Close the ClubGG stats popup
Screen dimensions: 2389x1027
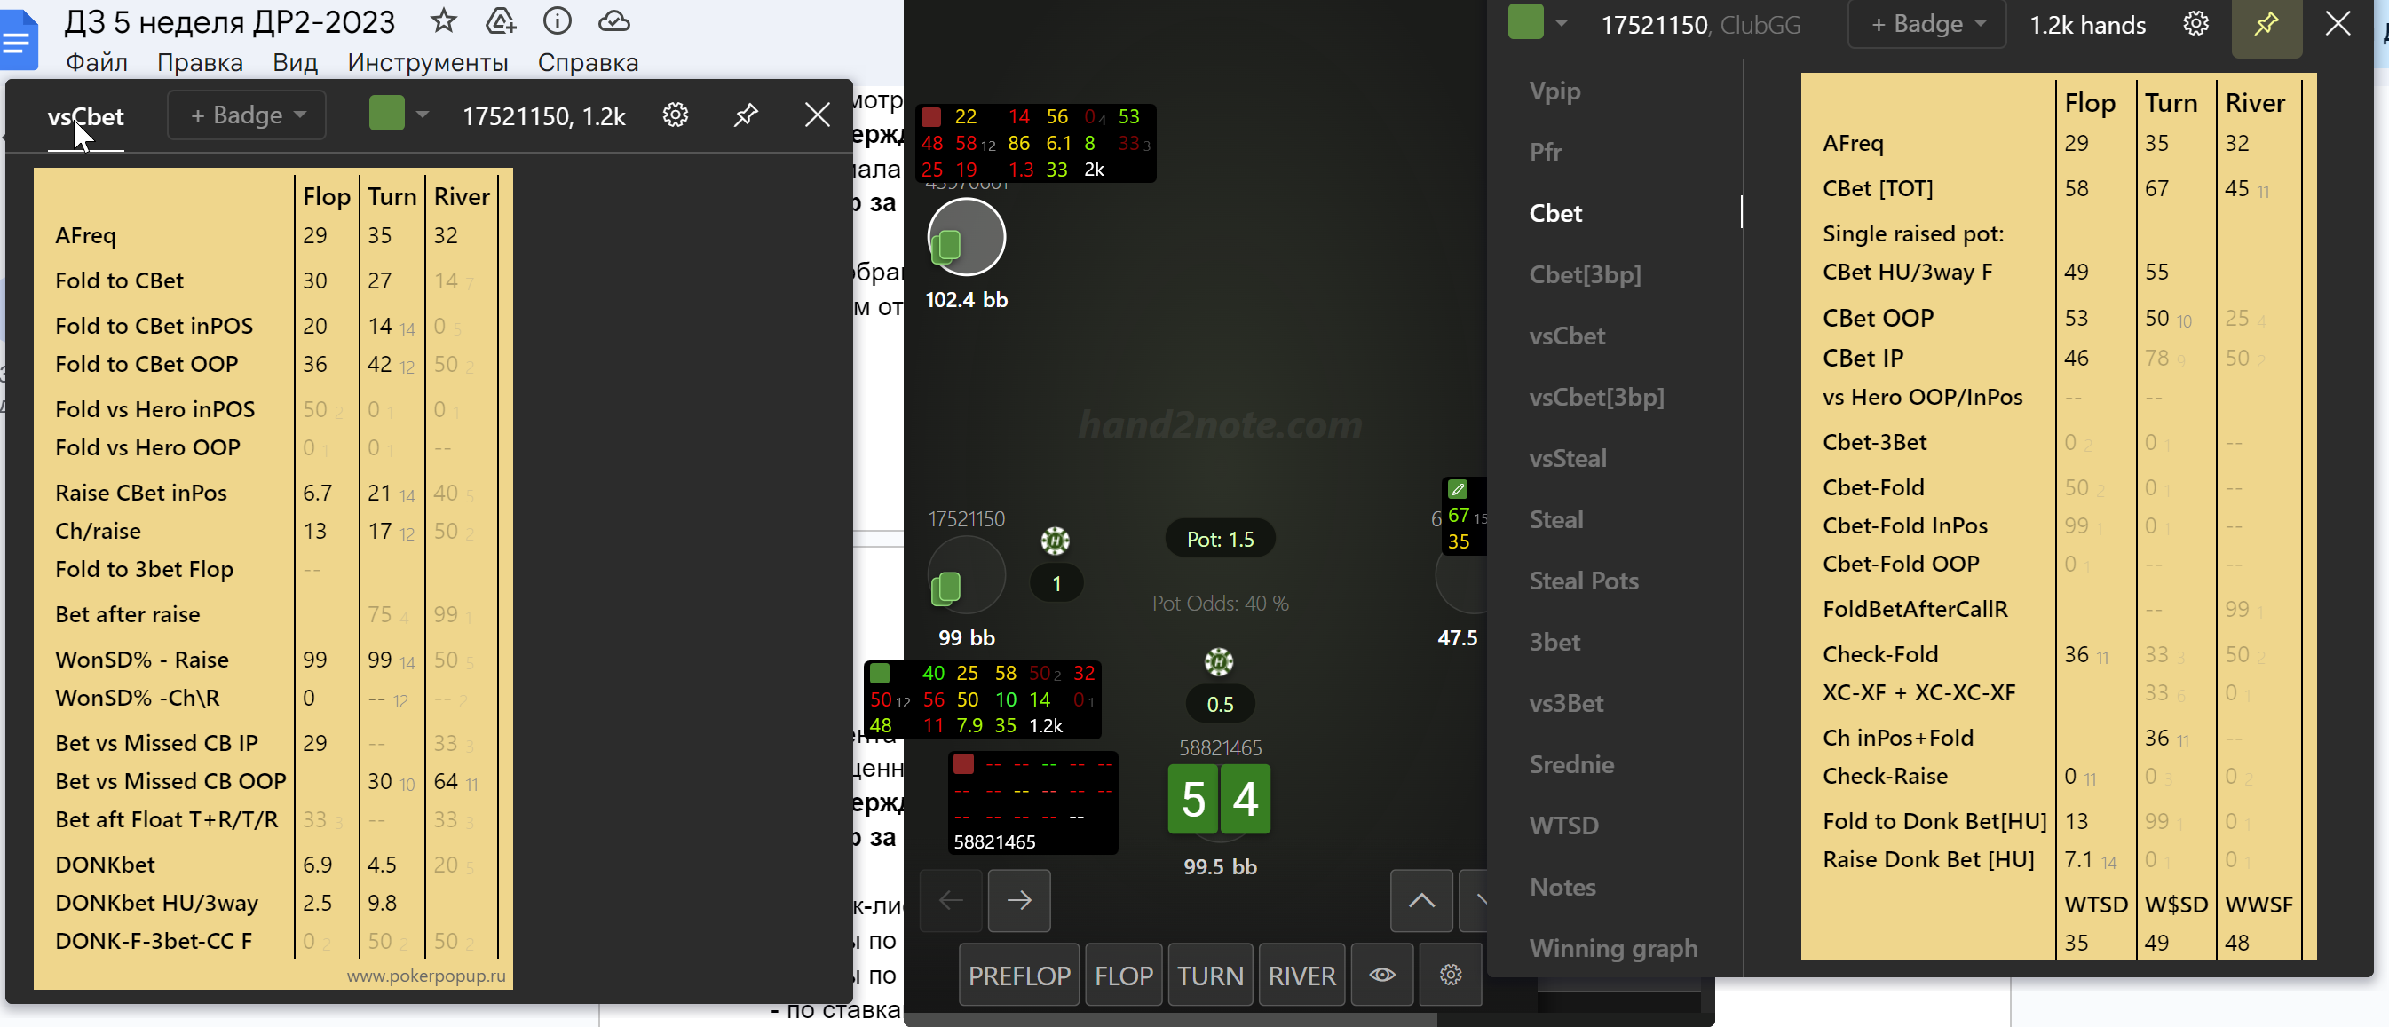(x=2338, y=23)
